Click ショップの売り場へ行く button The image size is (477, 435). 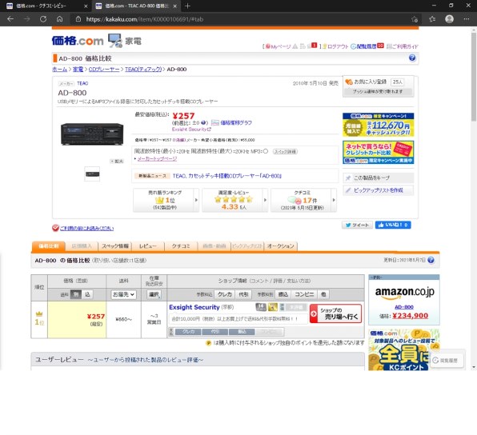click(336, 313)
